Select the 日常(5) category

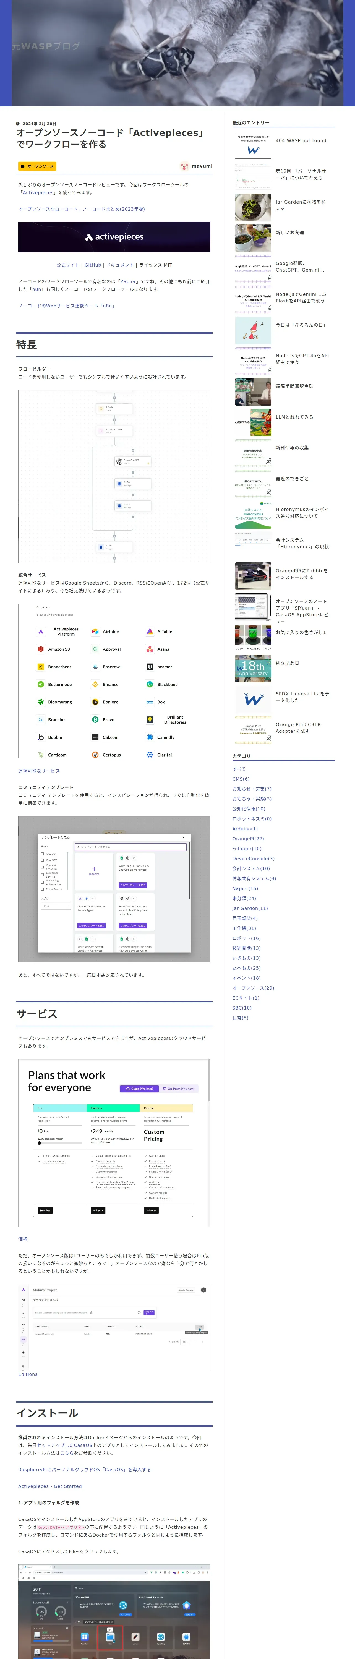click(240, 1018)
